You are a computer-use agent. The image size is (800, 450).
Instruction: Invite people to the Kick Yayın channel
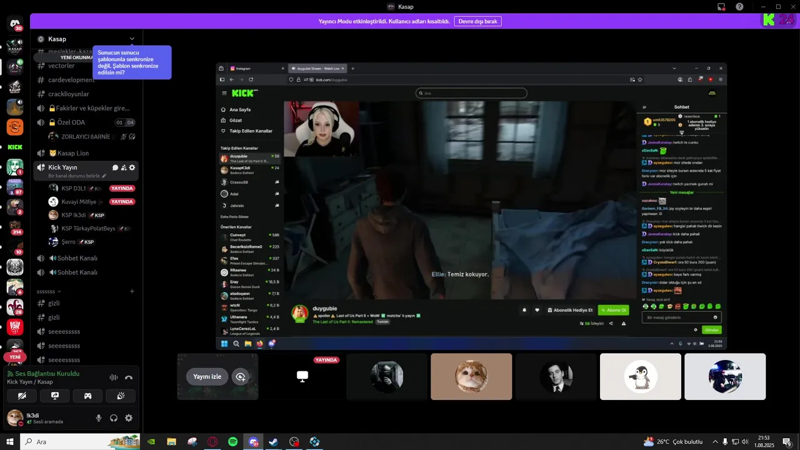tap(124, 167)
